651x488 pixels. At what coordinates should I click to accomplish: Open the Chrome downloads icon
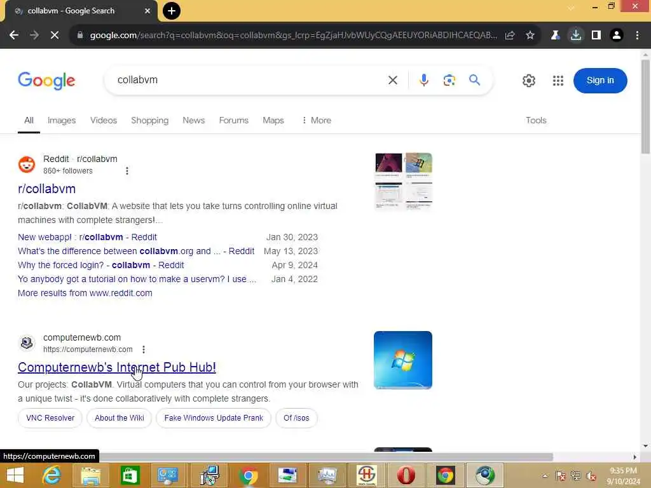click(576, 36)
